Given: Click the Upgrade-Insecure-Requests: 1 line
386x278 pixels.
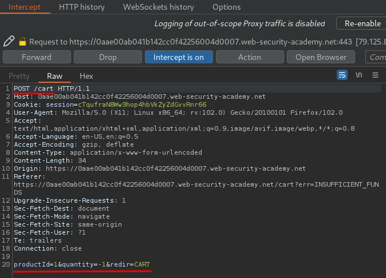Looking at the screenshot, I should (70, 200).
